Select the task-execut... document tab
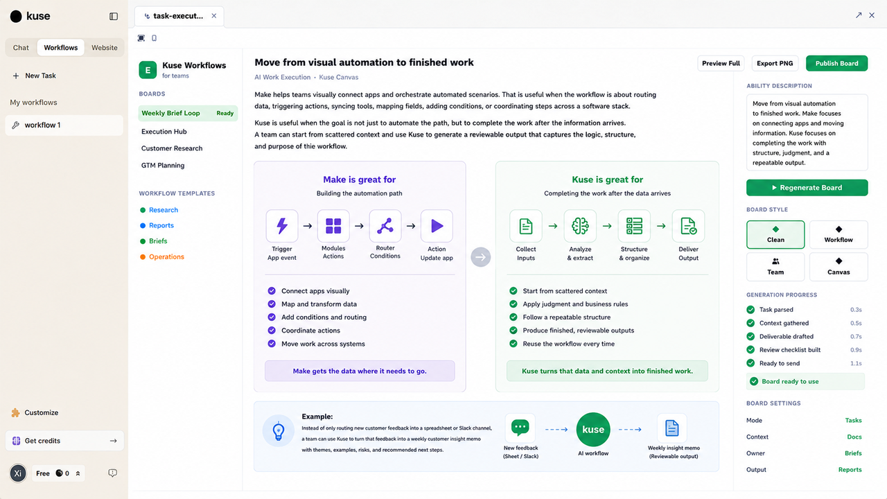This screenshot has height=499, width=887. pos(179,16)
